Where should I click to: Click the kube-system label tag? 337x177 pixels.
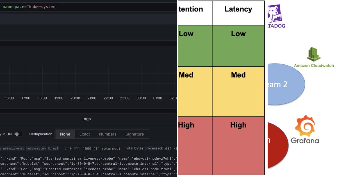35,148
